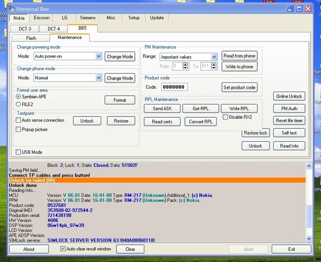321x262 pixels.
Task: Click the Testpoint Unlock button
Action: [x=87, y=121]
